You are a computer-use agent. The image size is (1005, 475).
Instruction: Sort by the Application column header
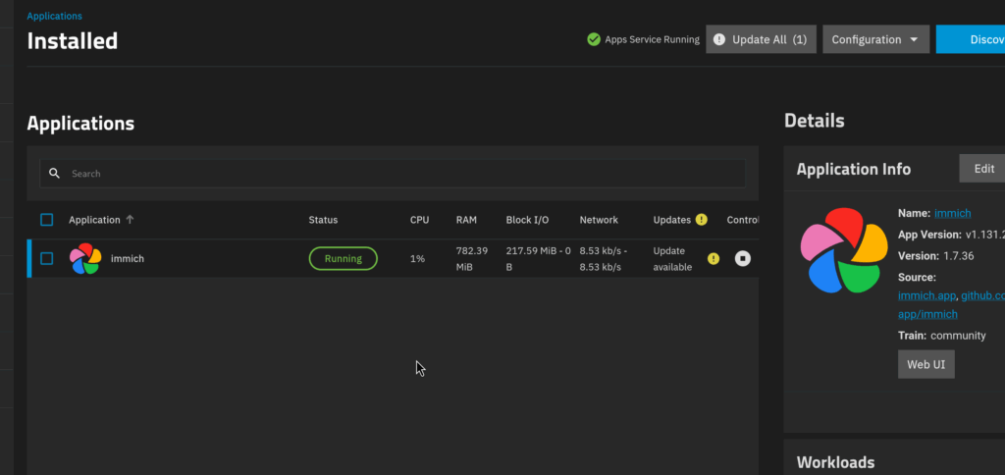point(94,220)
